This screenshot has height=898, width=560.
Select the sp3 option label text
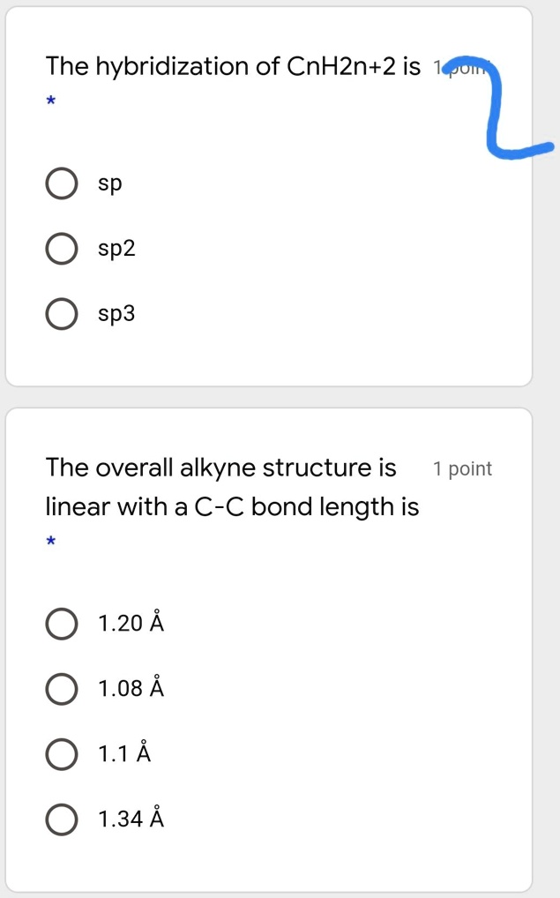[116, 313]
